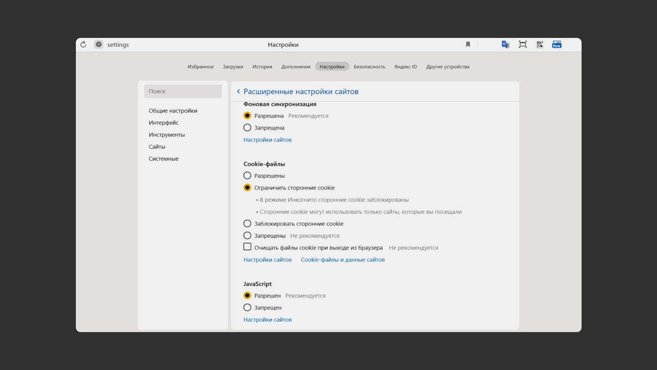Open the Другие устройства tab

(x=448, y=67)
